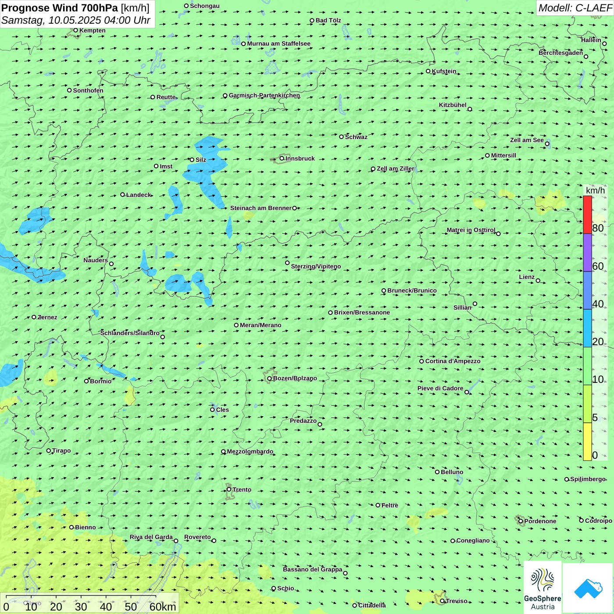Click the 'Spilimbergo' label
Screen dimensions: 614x614
pos(588,479)
